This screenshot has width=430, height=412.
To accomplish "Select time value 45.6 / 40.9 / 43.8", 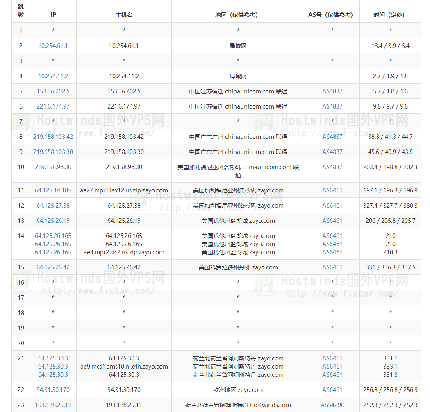I will pyautogui.click(x=390, y=152).
